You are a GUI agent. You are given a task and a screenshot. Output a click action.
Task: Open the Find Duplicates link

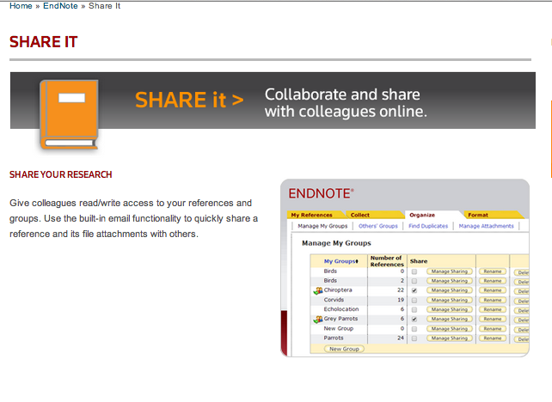click(x=428, y=226)
